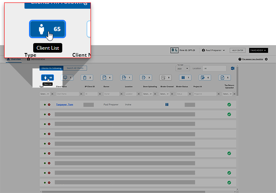This screenshot has width=276, height=193.
Task: Clear the Client Name filter with its X
Action: 81,94
